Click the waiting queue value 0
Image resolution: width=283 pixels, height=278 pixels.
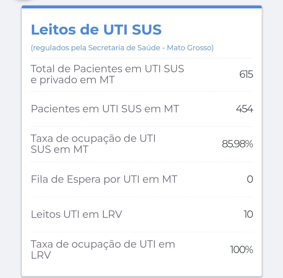click(x=250, y=179)
